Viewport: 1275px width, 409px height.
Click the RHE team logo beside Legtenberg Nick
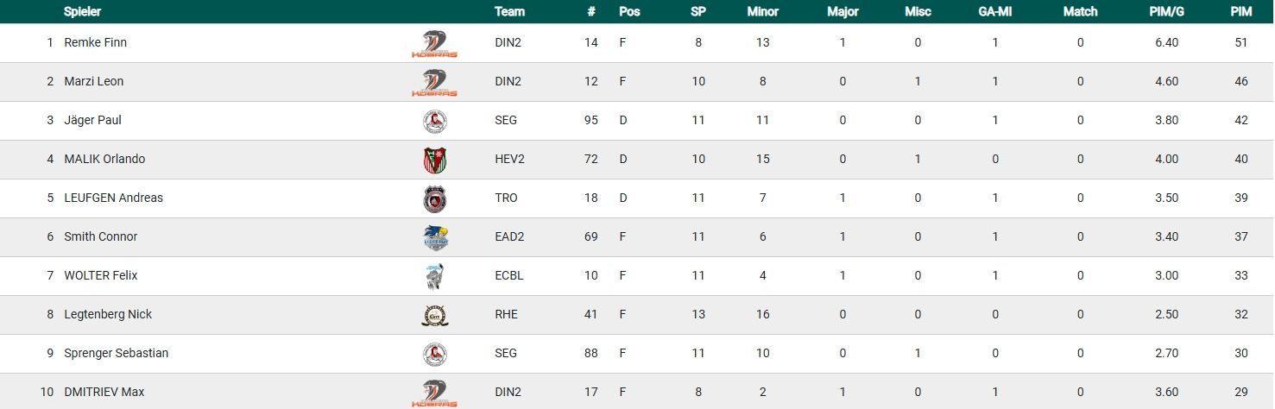pos(434,315)
